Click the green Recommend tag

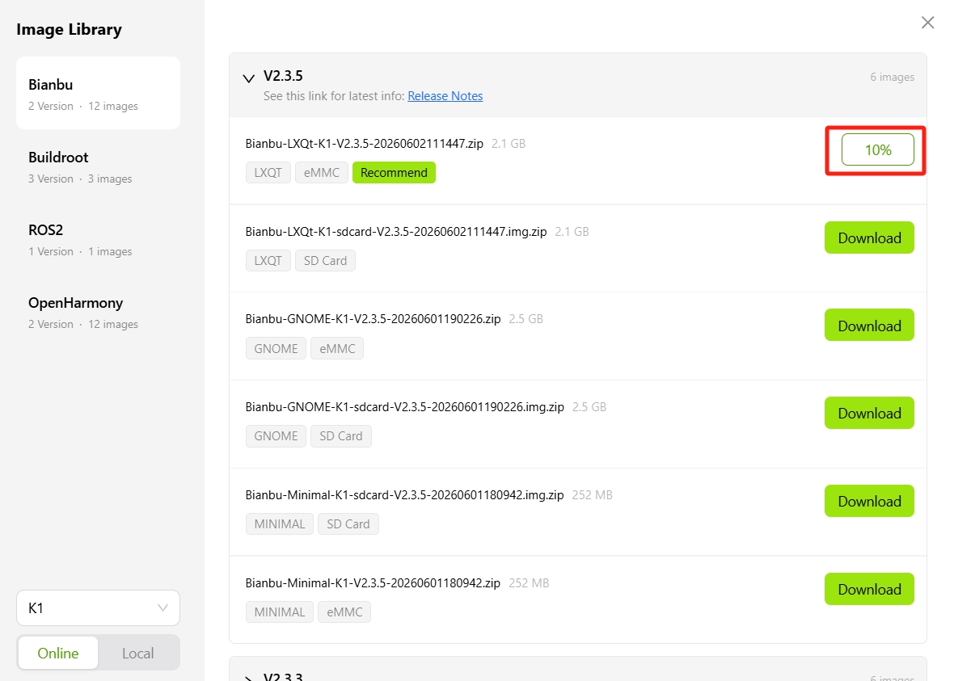[394, 173]
